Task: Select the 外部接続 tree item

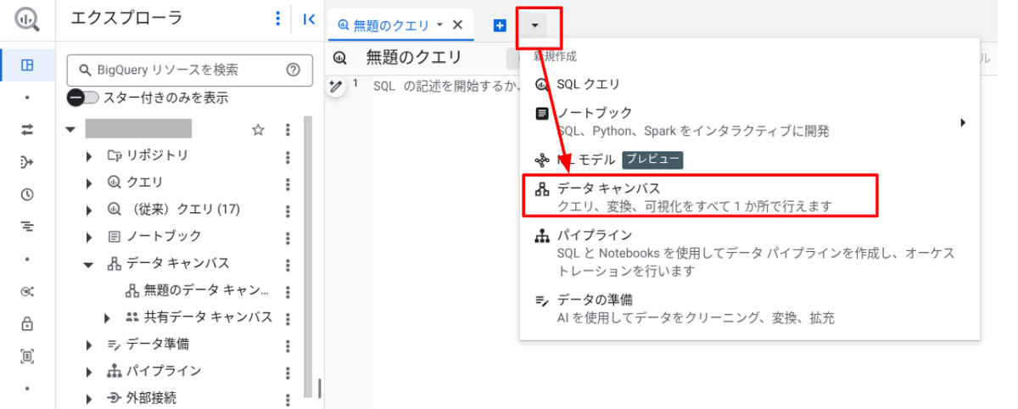Action: point(142,398)
